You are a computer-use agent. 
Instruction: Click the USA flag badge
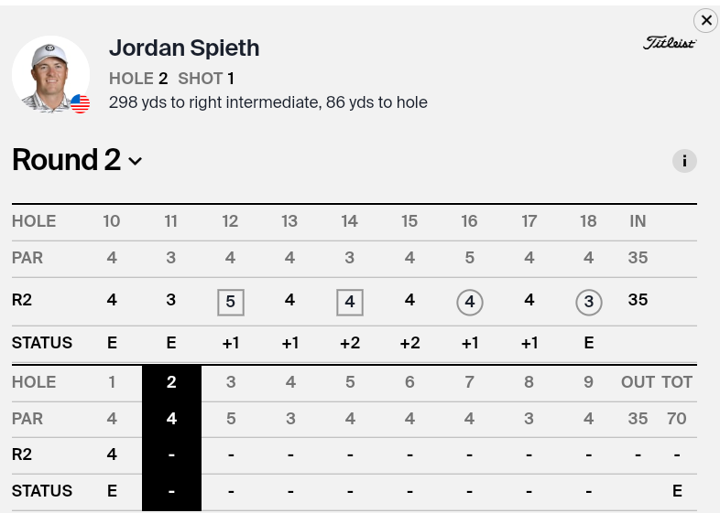coord(81,104)
